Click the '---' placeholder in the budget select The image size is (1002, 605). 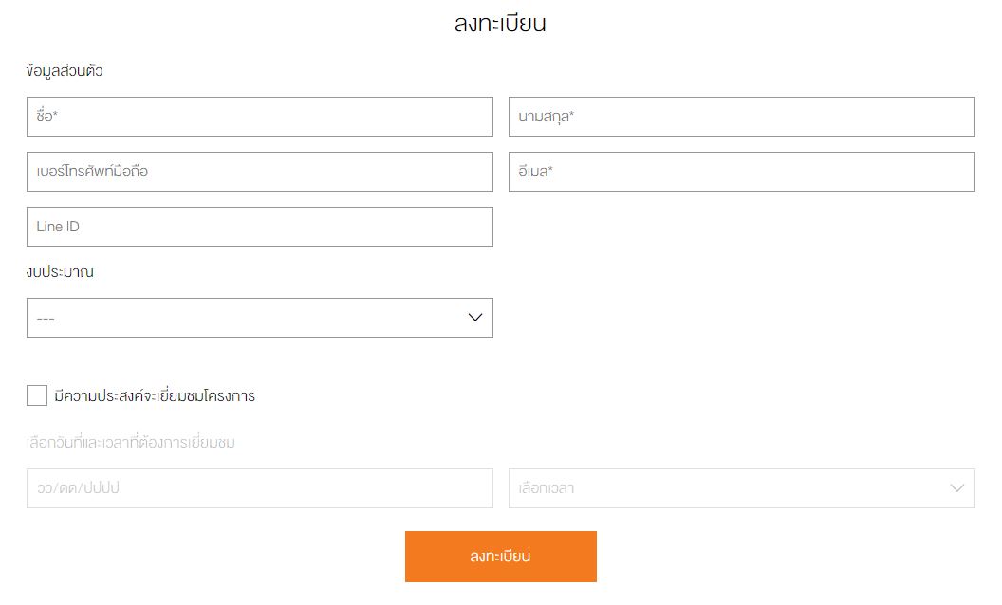pos(46,319)
